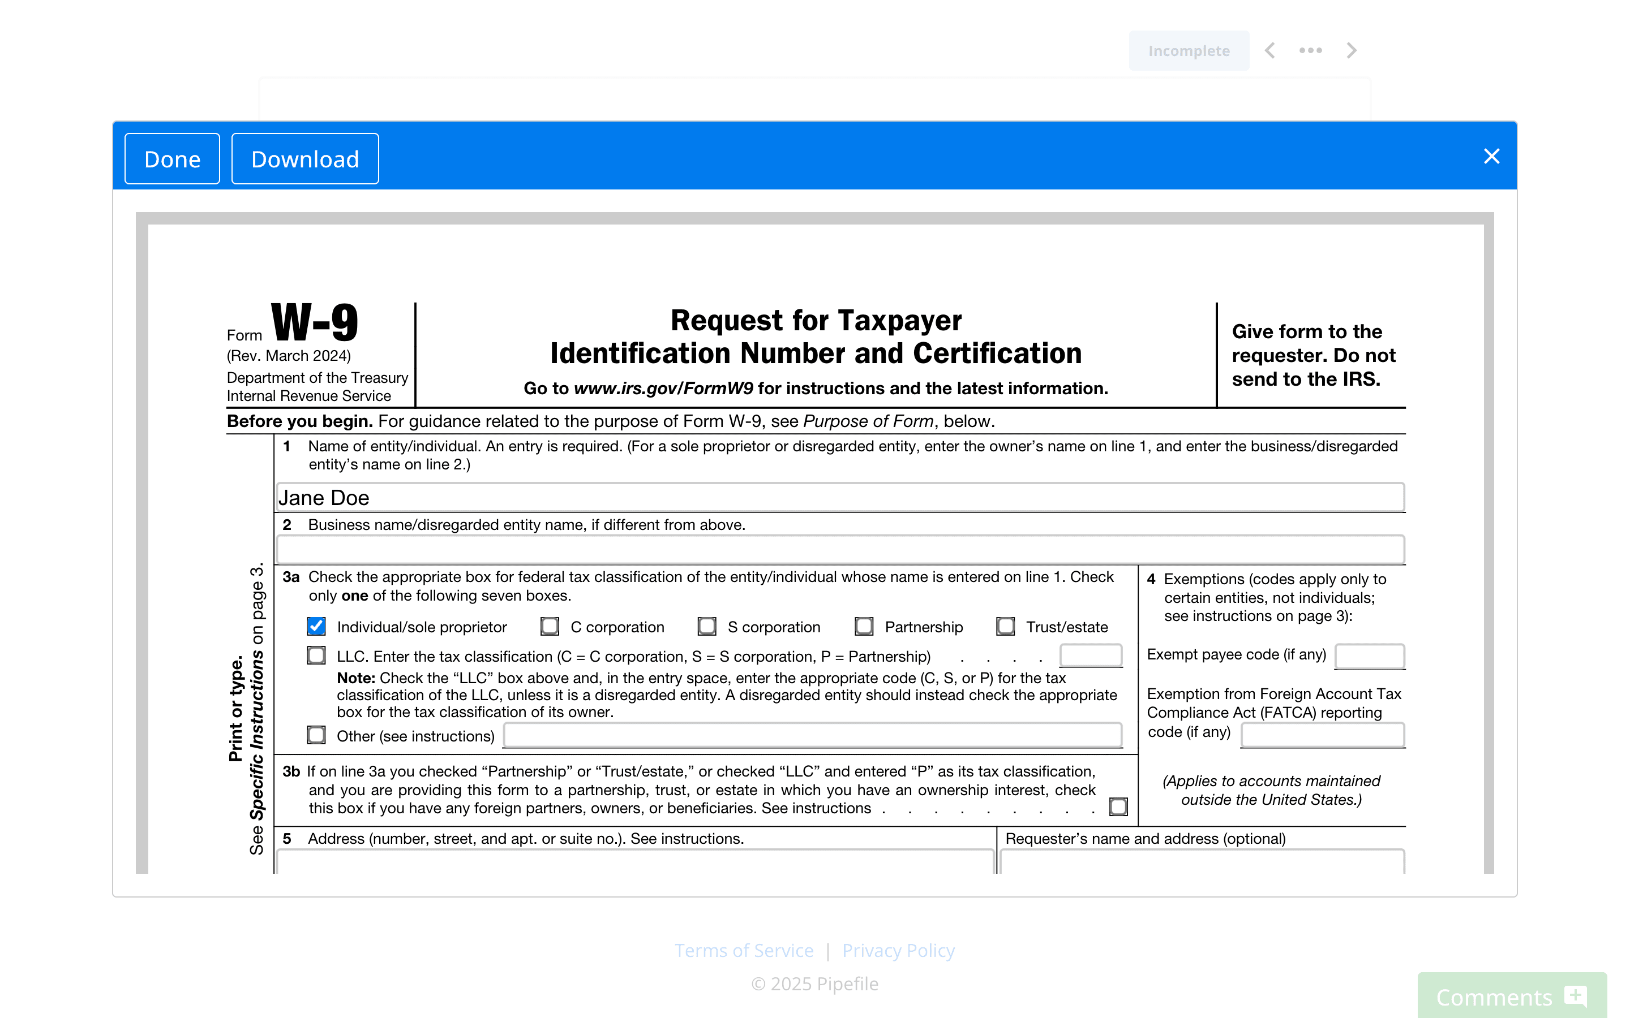Open Privacy Policy link

898,950
